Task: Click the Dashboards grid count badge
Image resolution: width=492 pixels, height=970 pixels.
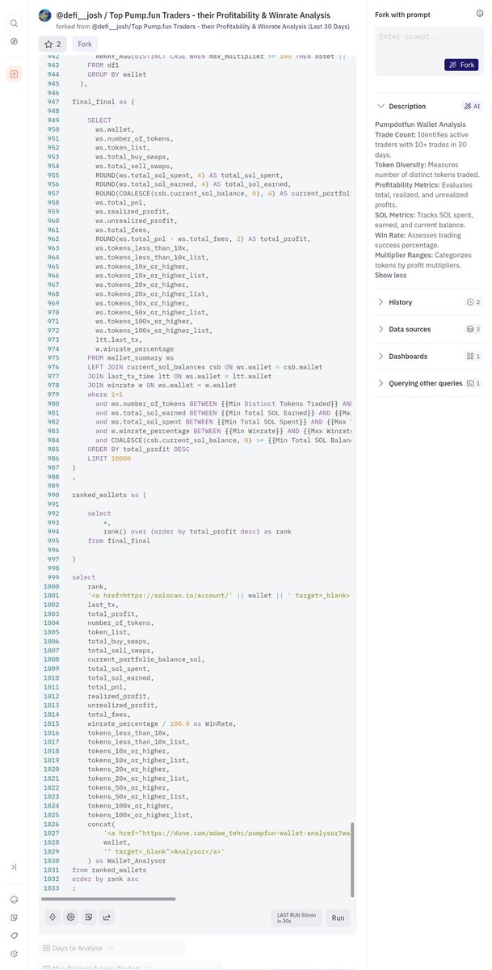Action: [x=474, y=356]
